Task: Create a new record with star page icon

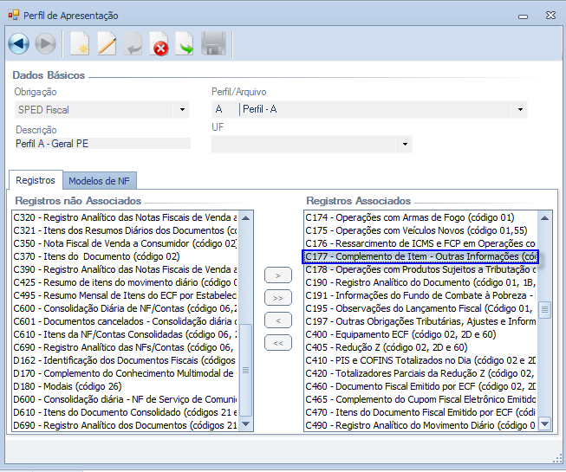Action: coord(79,43)
